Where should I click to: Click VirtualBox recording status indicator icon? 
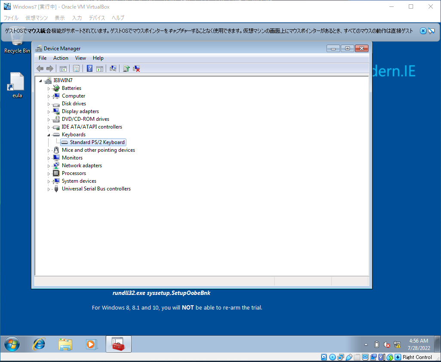coord(373,357)
